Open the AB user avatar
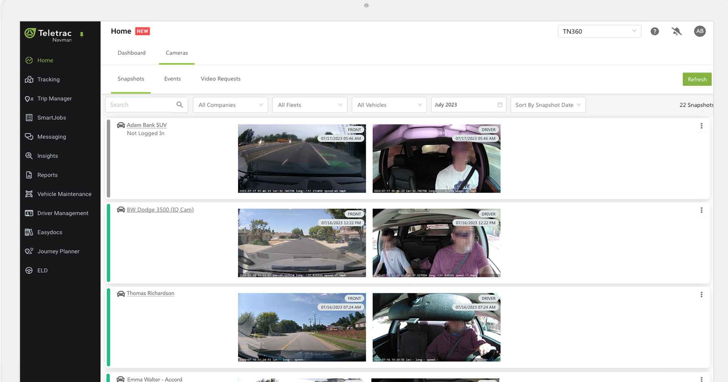This screenshot has width=728, height=382. click(x=700, y=31)
